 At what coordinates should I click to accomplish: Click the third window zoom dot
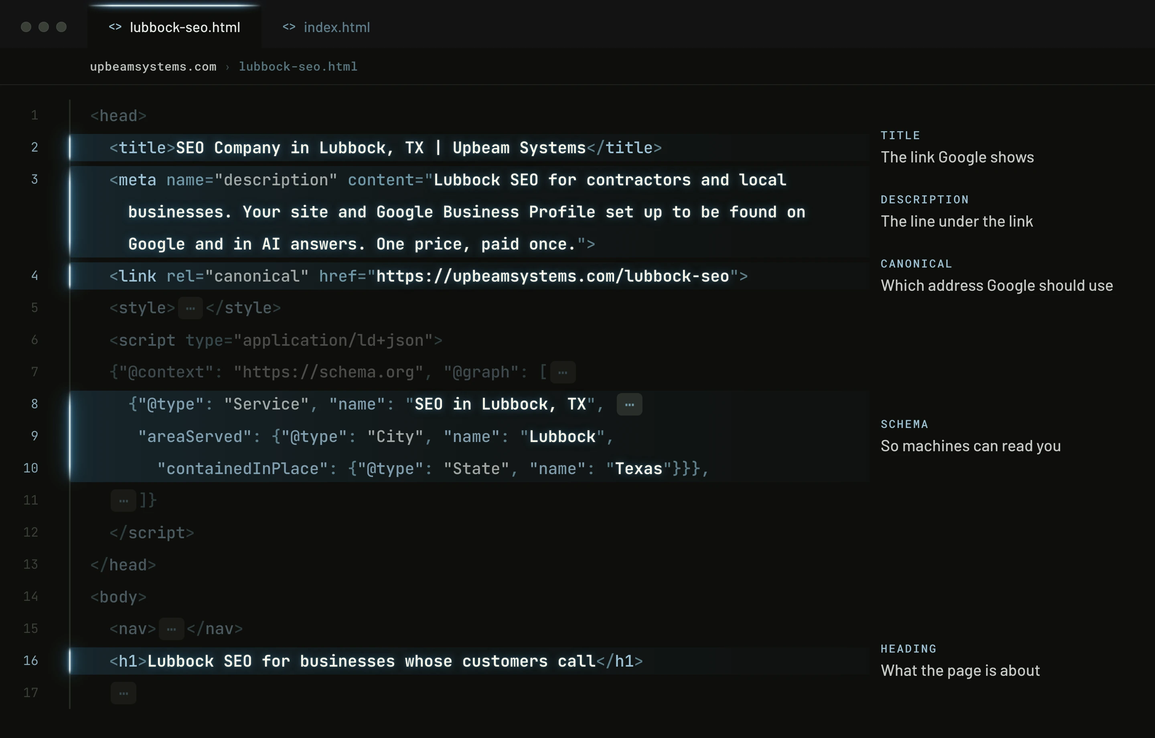tap(61, 27)
